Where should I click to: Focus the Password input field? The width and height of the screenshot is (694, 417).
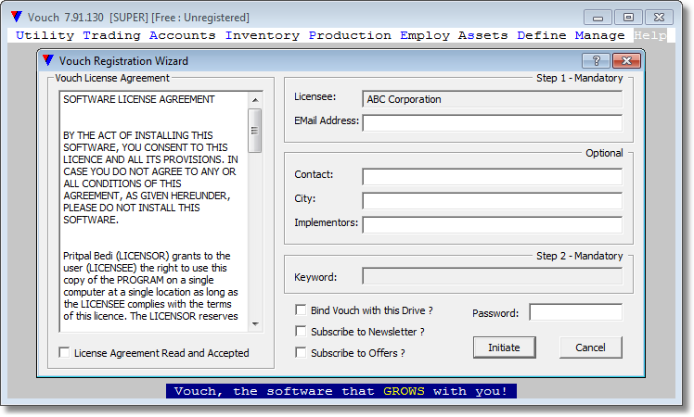pyautogui.click(x=576, y=312)
